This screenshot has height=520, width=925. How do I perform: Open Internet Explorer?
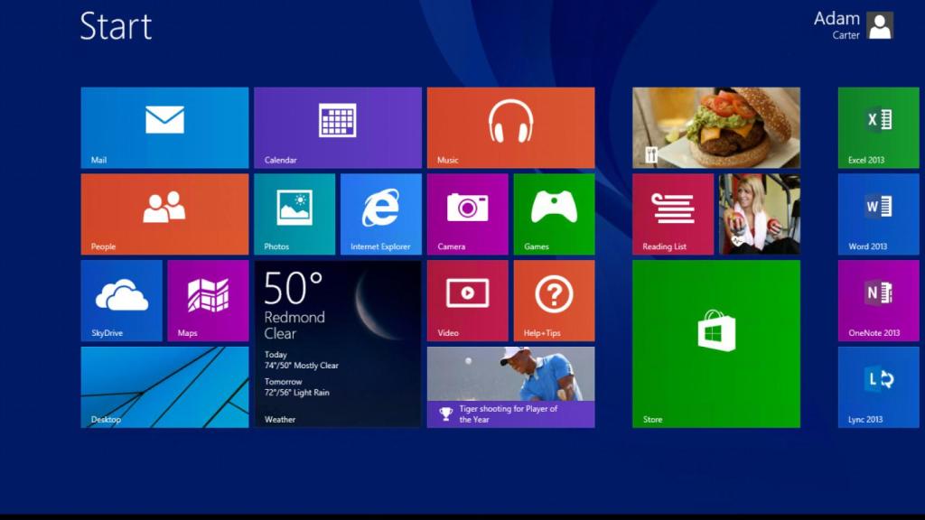[380, 213]
